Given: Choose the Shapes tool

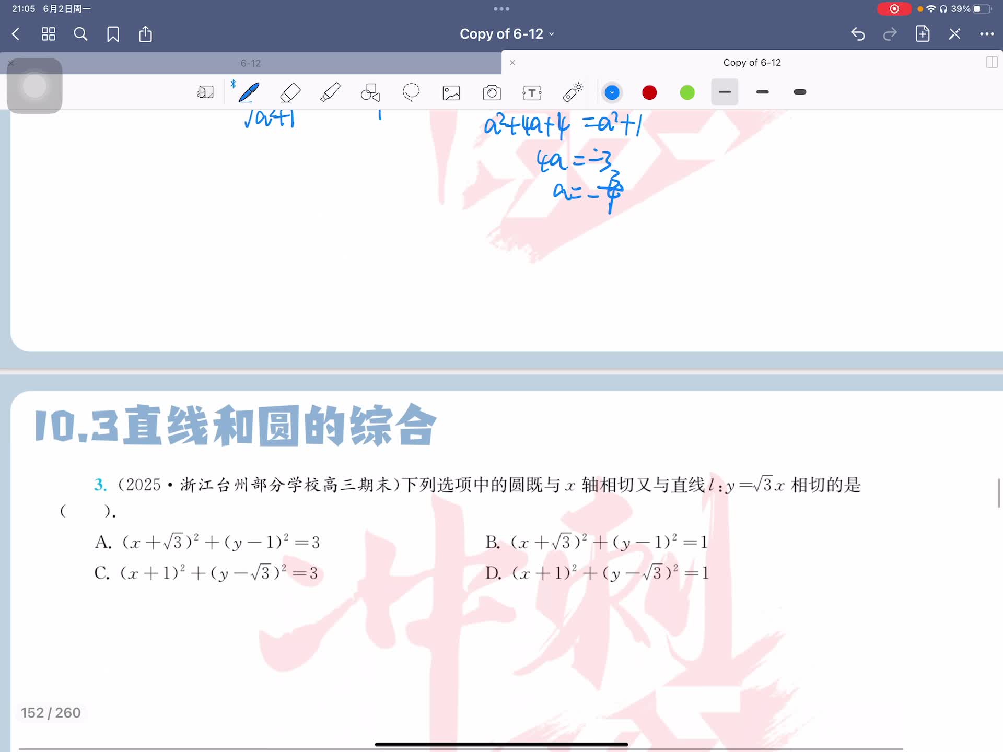Looking at the screenshot, I should click(370, 93).
